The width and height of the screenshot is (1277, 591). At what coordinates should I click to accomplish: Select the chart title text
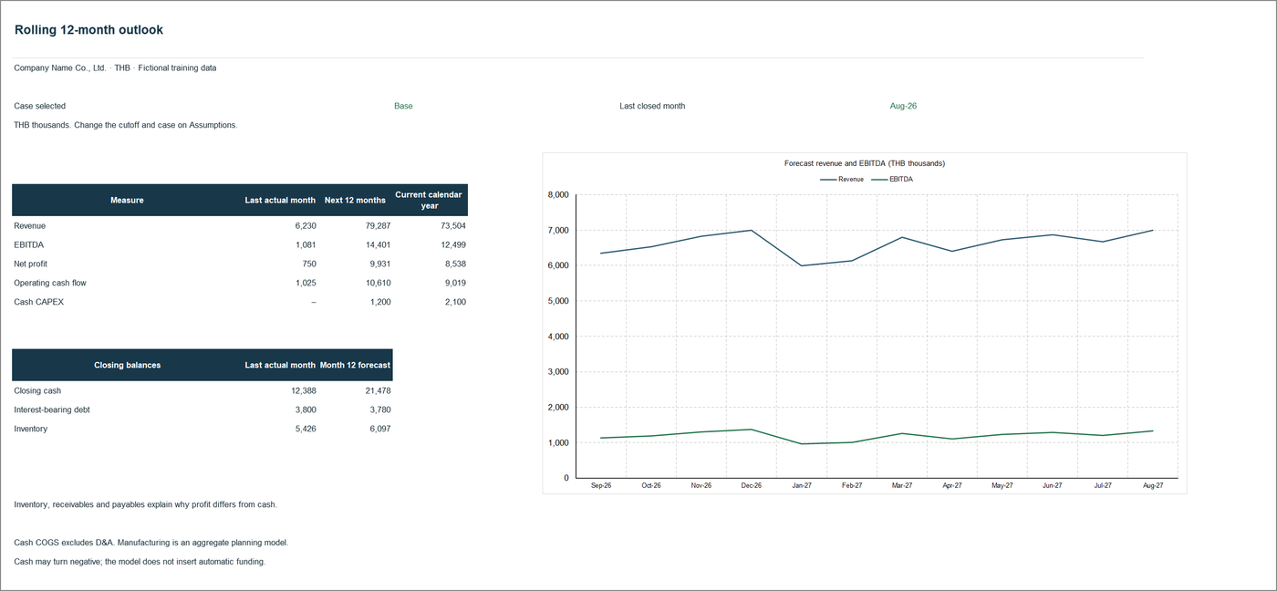click(865, 163)
